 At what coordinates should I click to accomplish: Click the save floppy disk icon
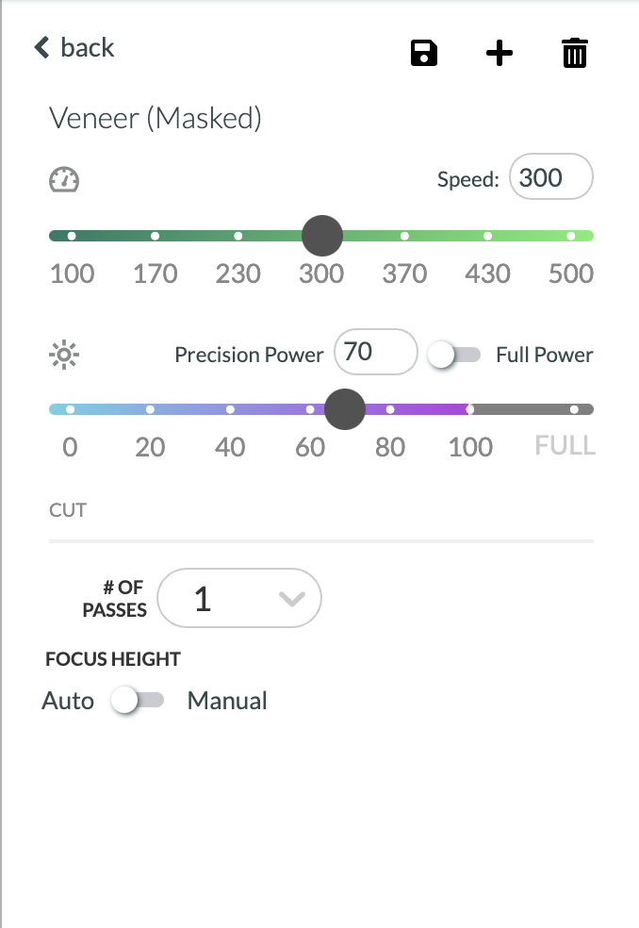point(423,53)
